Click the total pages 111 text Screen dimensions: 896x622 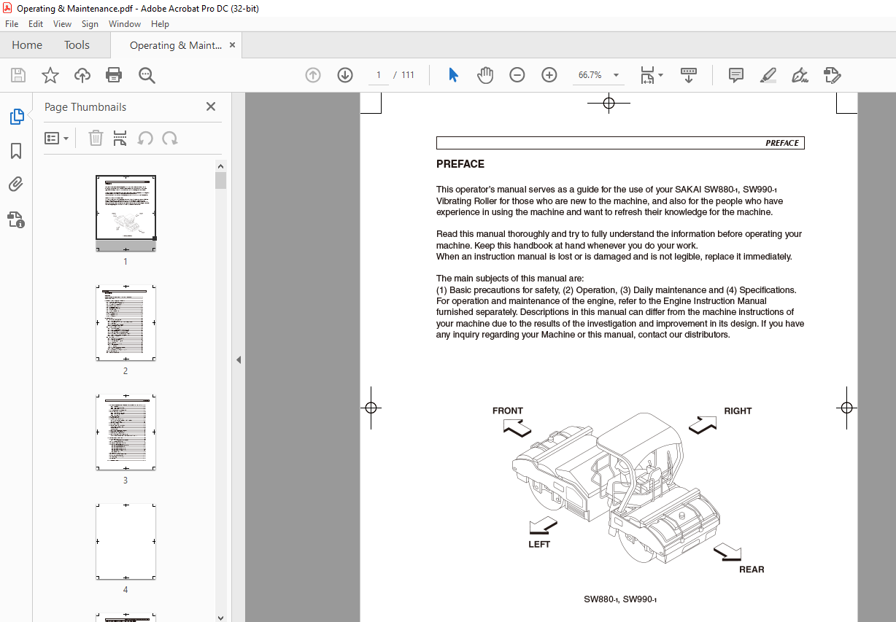(408, 75)
